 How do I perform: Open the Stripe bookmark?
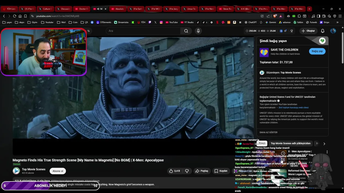(x=324, y=22)
